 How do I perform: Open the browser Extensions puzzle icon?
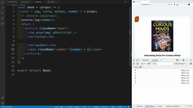[x=184, y=4]
